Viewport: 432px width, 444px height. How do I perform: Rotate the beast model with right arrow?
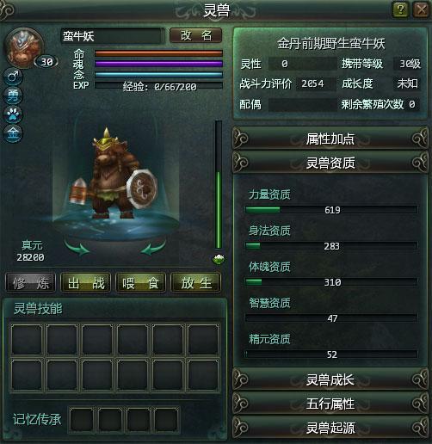point(153,248)
